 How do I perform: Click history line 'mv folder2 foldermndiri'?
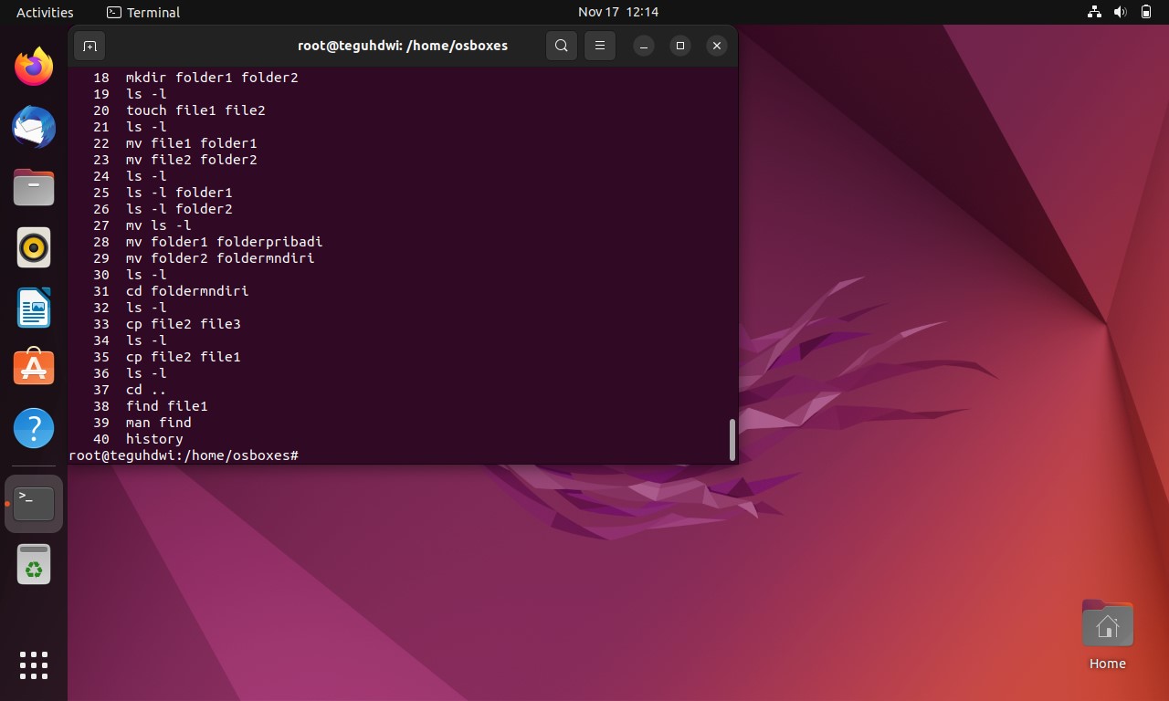(x=220, y=258)
